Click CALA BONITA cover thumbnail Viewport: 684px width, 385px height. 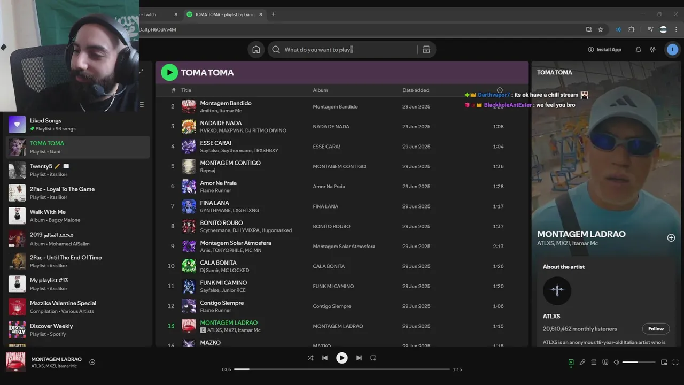pos(189,266)
